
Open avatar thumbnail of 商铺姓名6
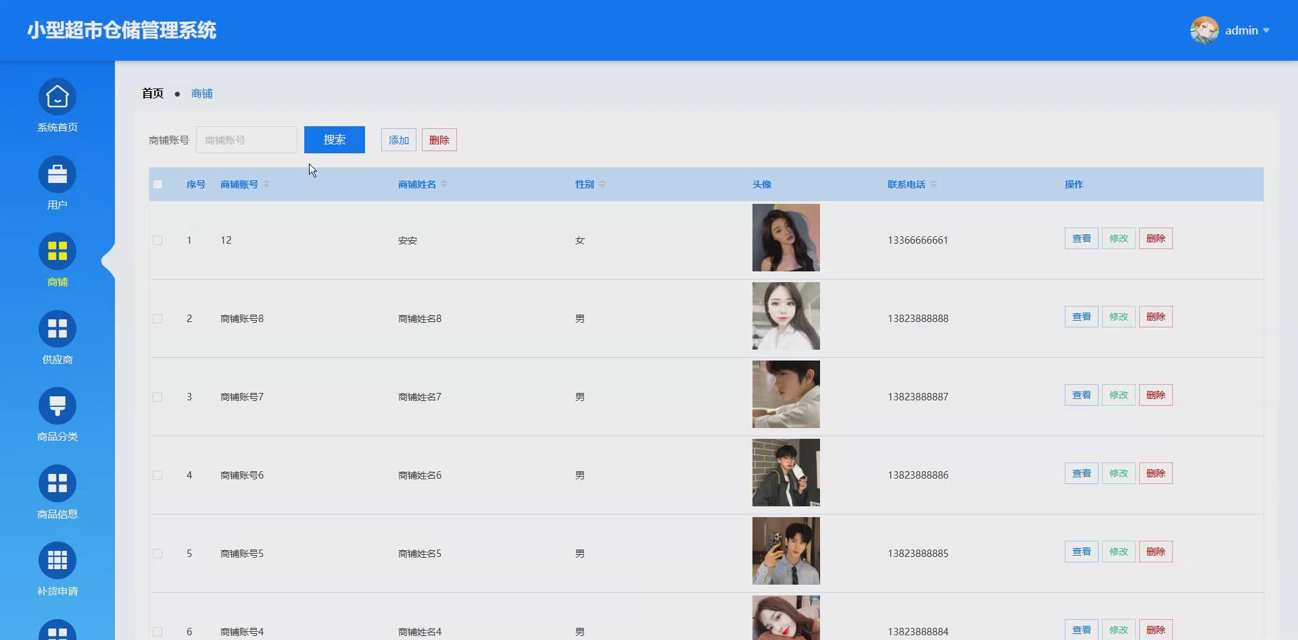[786, 473]
